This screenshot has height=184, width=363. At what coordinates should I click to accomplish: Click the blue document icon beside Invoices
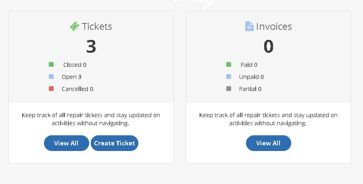pyautogui.click(x=249, y=27)
